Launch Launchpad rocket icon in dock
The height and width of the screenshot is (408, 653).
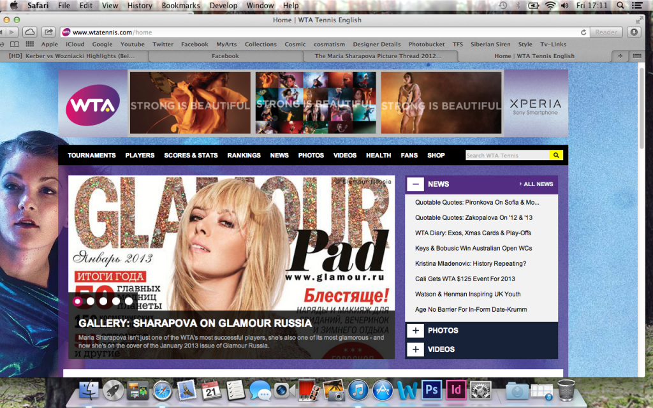(x=113, y=391)
